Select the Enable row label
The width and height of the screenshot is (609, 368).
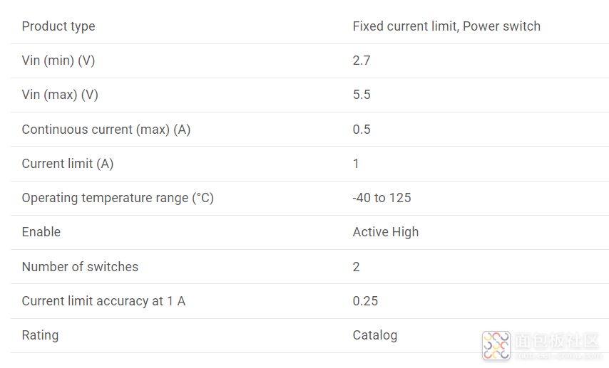click(41, 232)
